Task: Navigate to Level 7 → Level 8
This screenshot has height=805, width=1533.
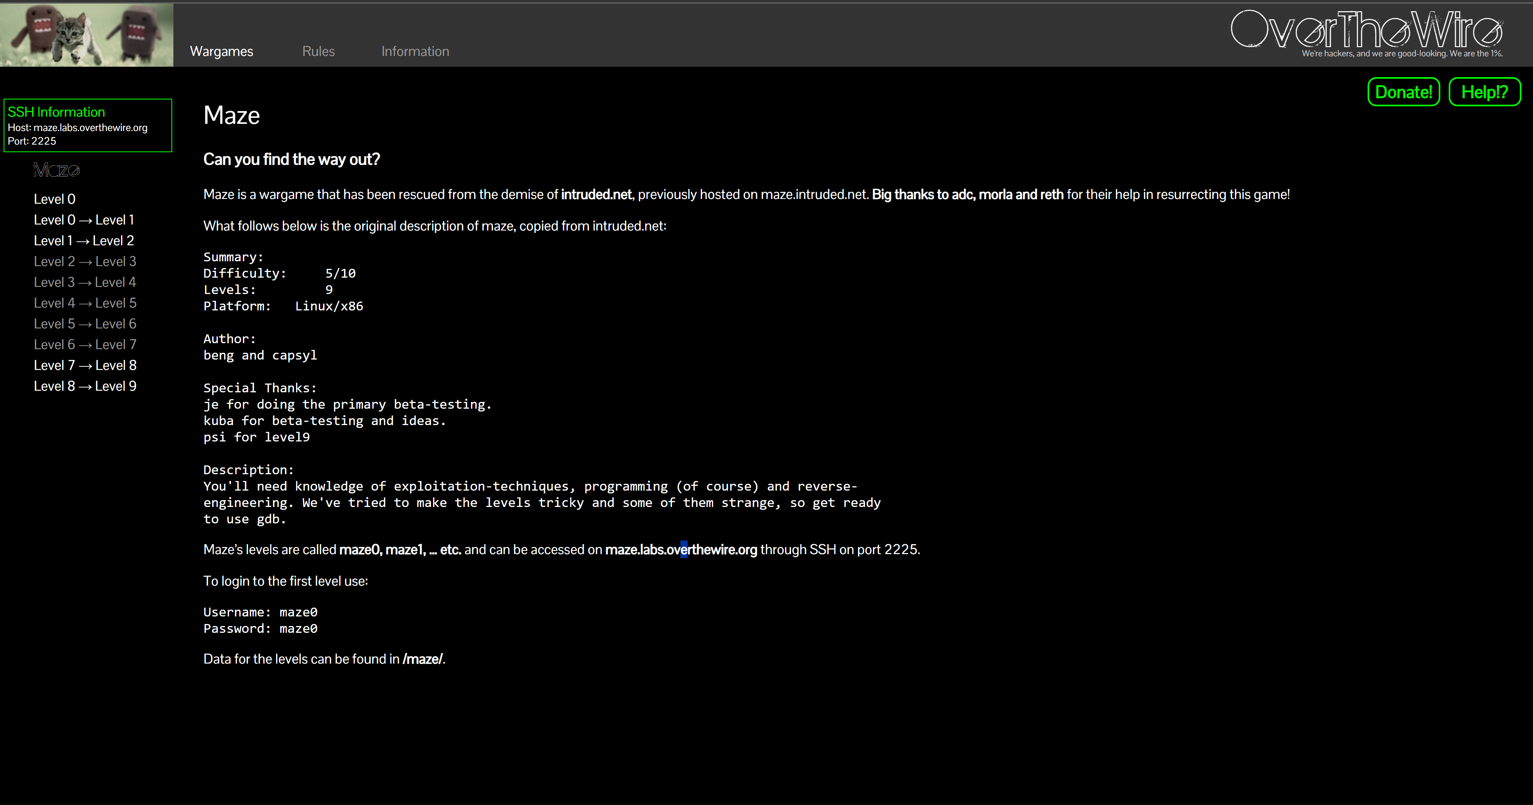Action: pyautogui.click(x=85, y=365)
